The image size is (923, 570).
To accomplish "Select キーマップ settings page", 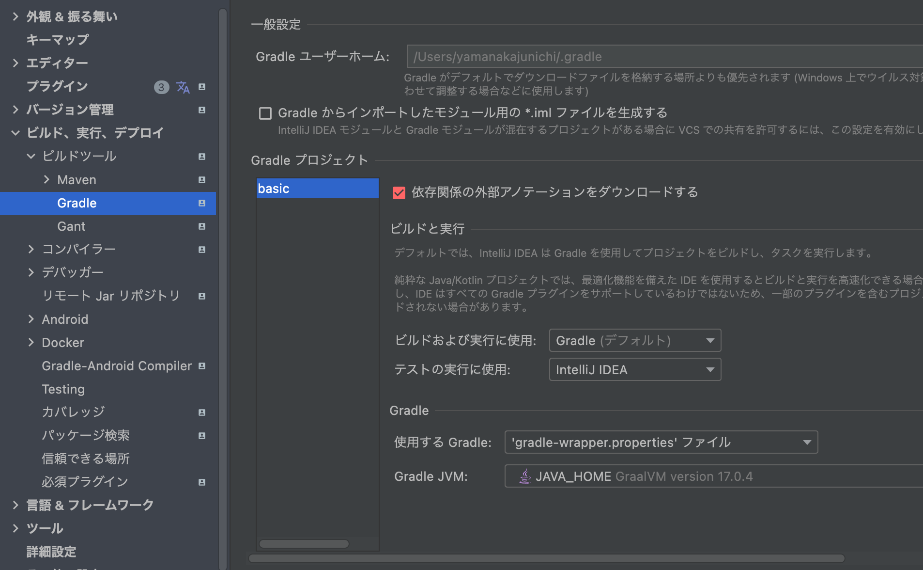I will pyautogui.click(x=58, y=40).
